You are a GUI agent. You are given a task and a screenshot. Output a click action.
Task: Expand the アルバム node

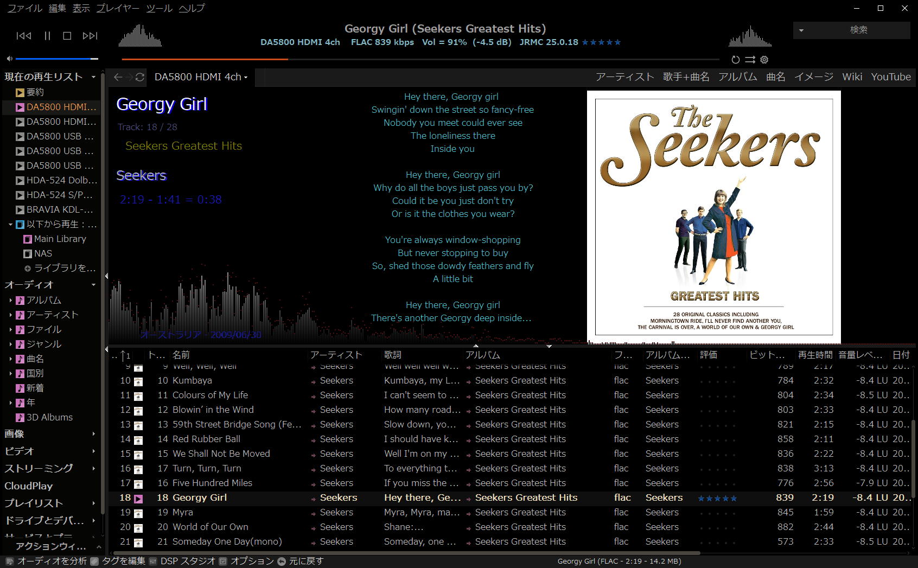pyautogui.click(x=10, y=300)
